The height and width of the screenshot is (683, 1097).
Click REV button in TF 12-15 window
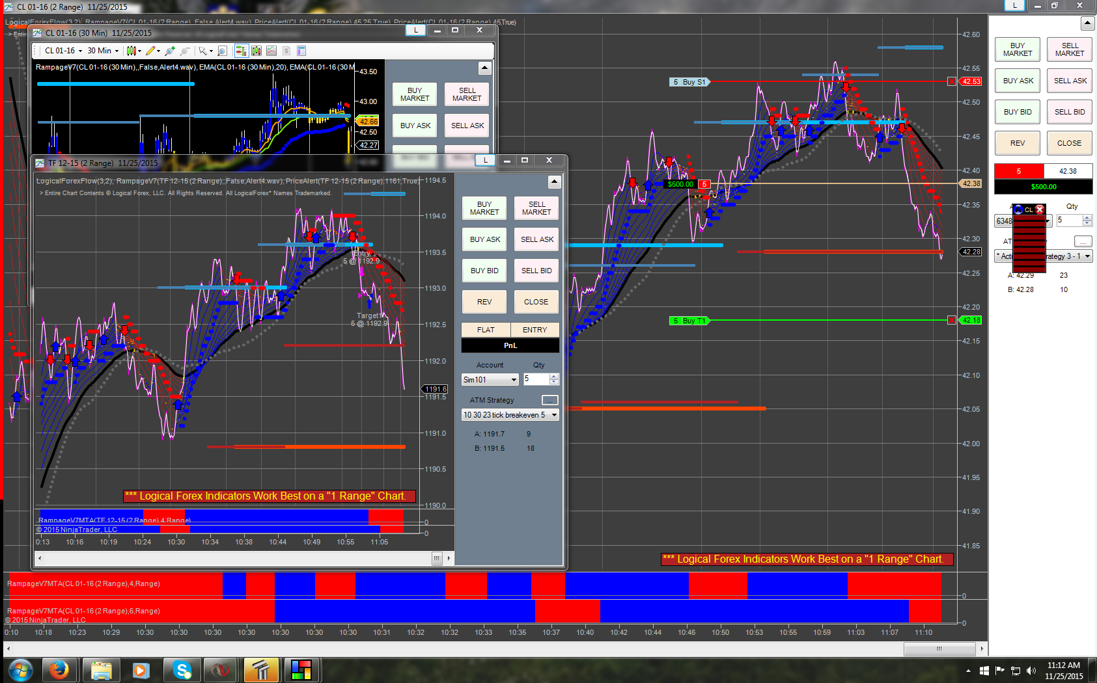coord(484,302)
